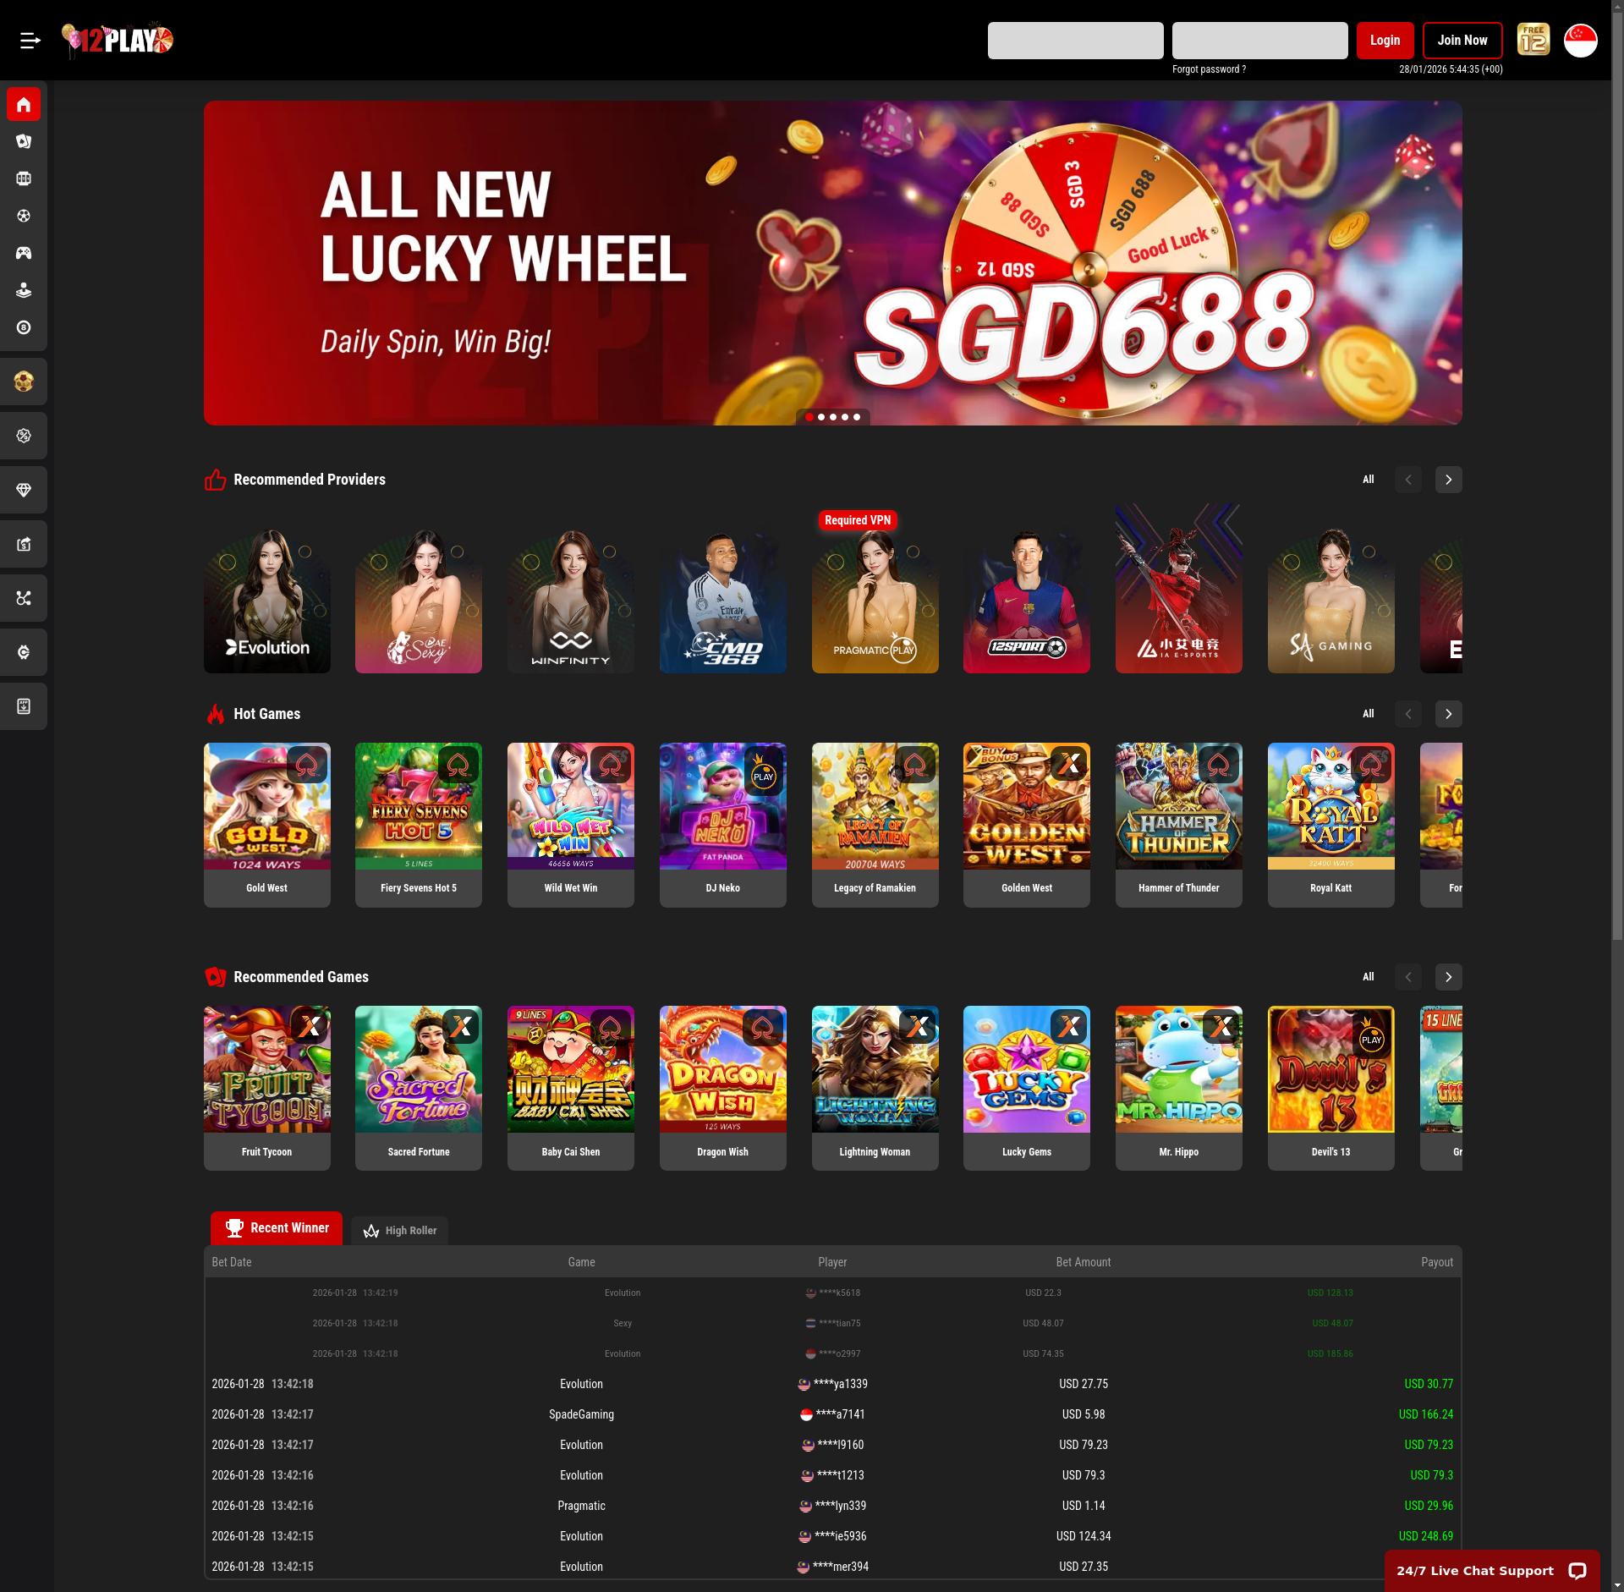Advance Hot Games with the right chevron

1448,714
